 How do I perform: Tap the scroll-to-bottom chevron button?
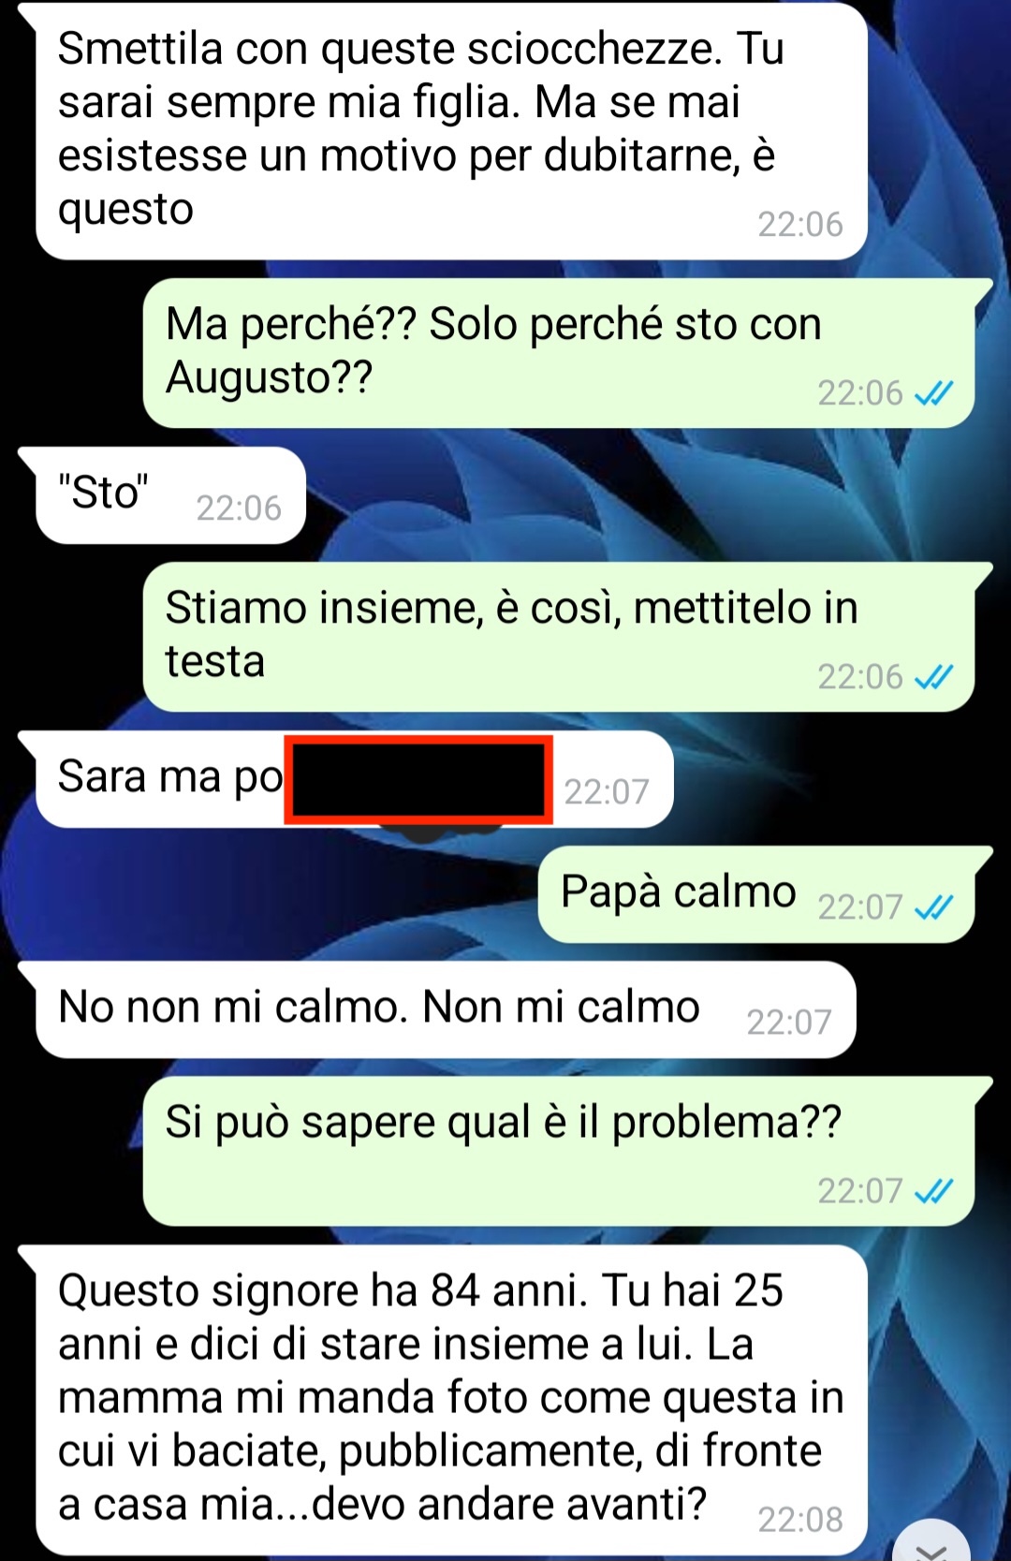point(931,1543)
